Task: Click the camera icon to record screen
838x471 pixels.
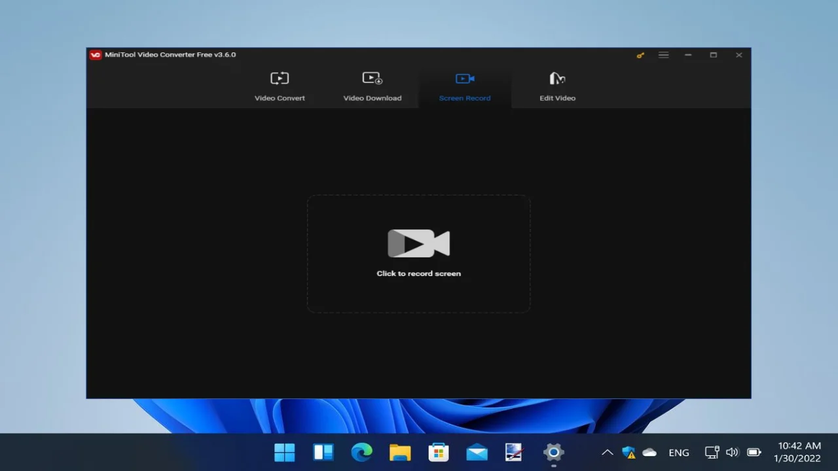Action: [418, 243]
